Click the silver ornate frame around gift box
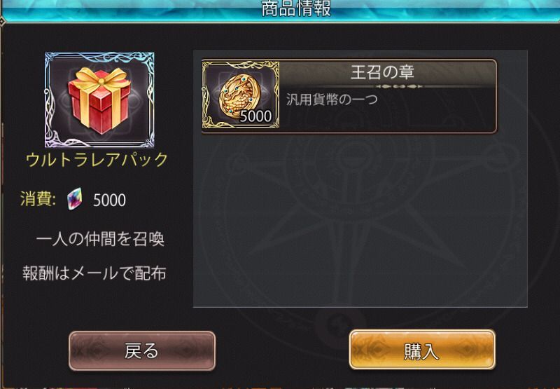560x389 pixels. click(99, 100)
